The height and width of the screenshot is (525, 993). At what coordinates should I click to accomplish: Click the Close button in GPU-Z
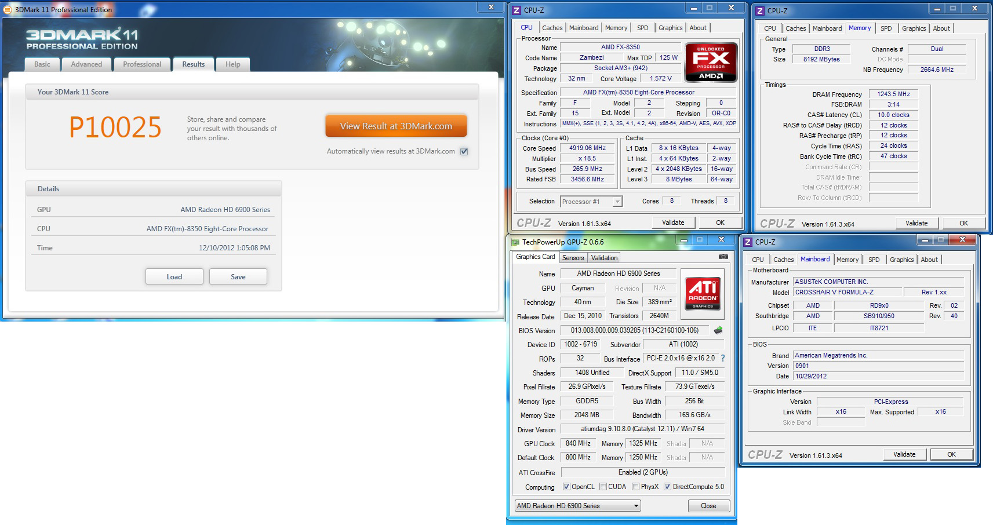point(708,506)
